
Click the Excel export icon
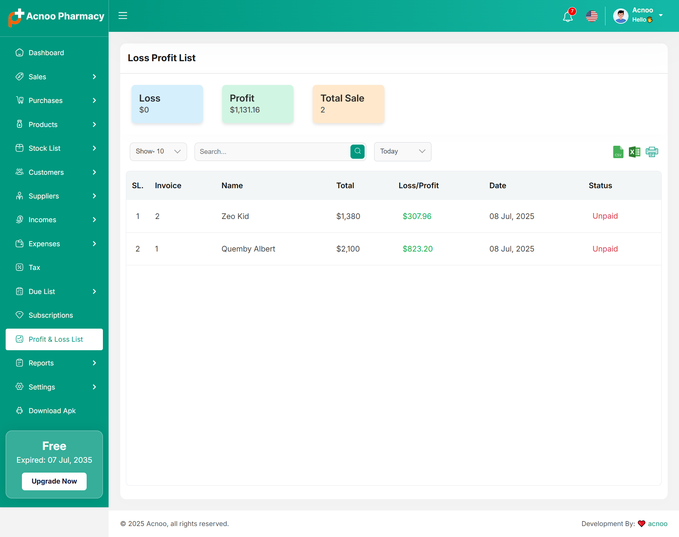tap(634, 152)
